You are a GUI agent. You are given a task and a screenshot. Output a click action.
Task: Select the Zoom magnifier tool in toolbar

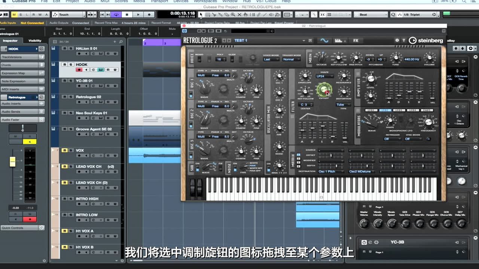tap(233, 15)
